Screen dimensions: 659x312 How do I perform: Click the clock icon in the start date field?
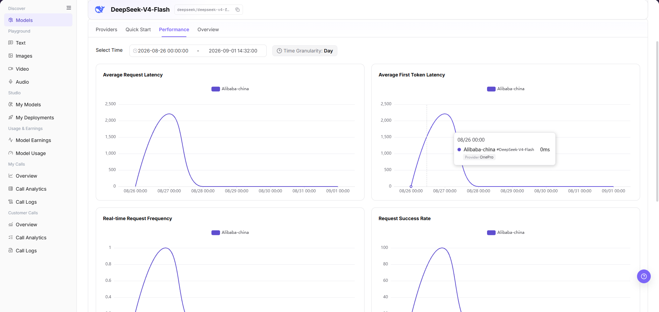[x=135, y=51]
